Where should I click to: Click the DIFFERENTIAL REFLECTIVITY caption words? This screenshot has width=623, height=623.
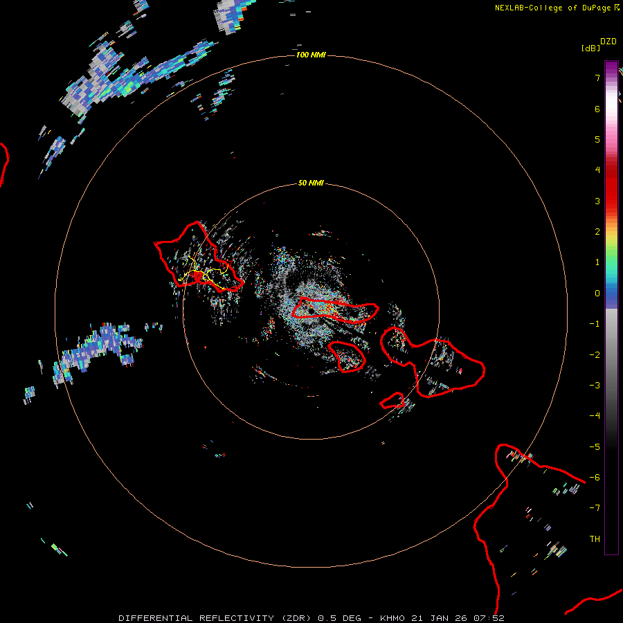(197, 618)
